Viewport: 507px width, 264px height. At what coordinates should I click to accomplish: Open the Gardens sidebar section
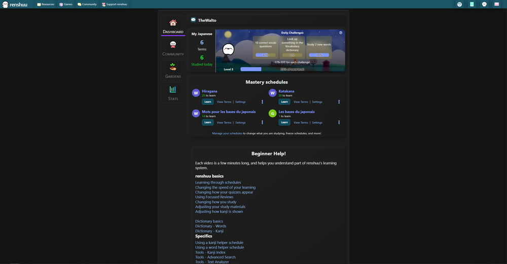click(x=173, y=70)
